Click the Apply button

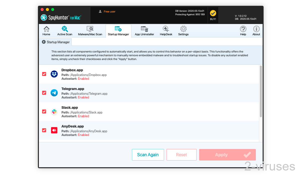(x=228, y=155)
